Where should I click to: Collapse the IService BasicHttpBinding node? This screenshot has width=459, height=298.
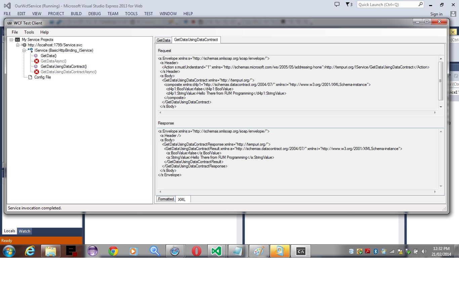(24, 50)
